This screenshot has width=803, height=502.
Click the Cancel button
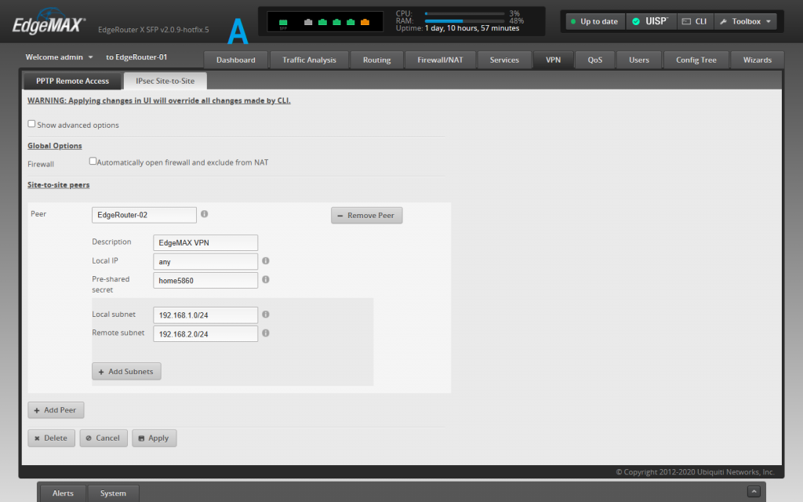[x=104, y=438]
